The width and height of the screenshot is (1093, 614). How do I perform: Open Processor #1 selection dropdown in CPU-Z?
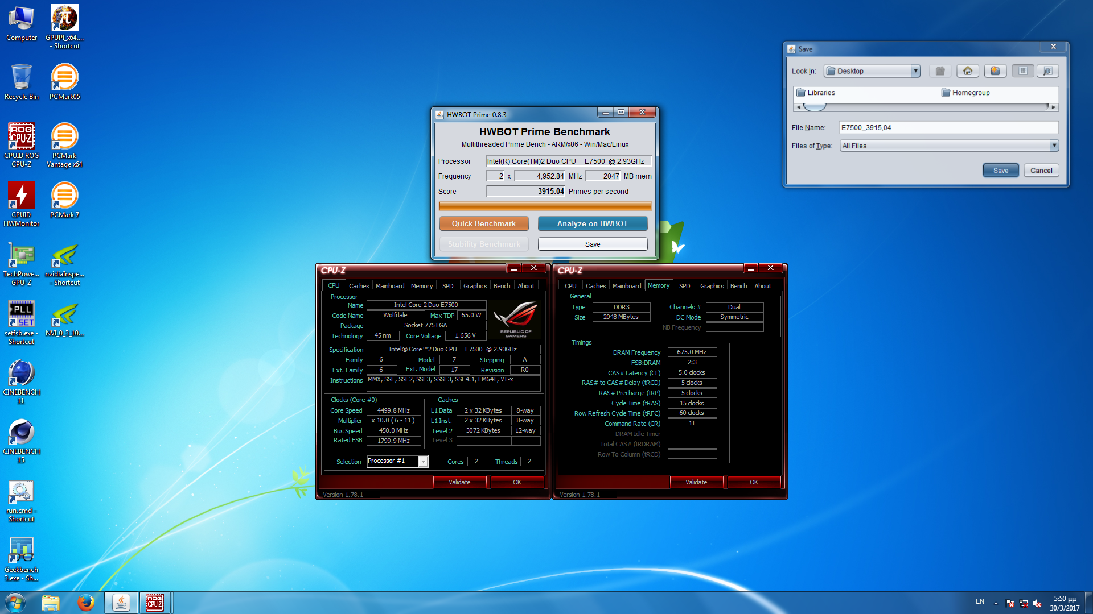pyautogui.click(x=423, y=461)
